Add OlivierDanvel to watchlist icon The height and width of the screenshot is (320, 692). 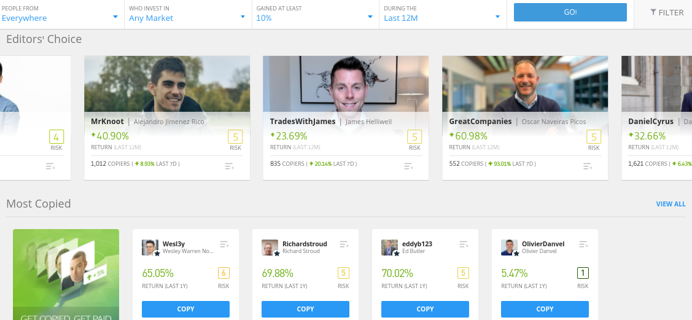(584, 244)
